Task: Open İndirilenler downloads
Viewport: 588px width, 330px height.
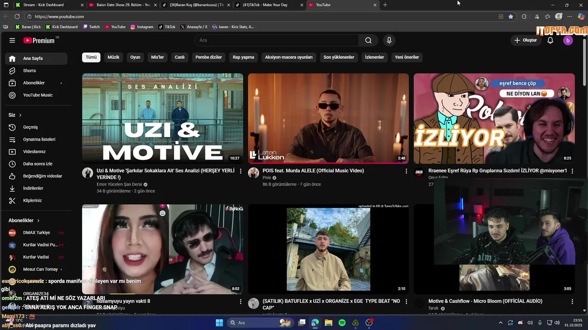Action: [36, 188]
